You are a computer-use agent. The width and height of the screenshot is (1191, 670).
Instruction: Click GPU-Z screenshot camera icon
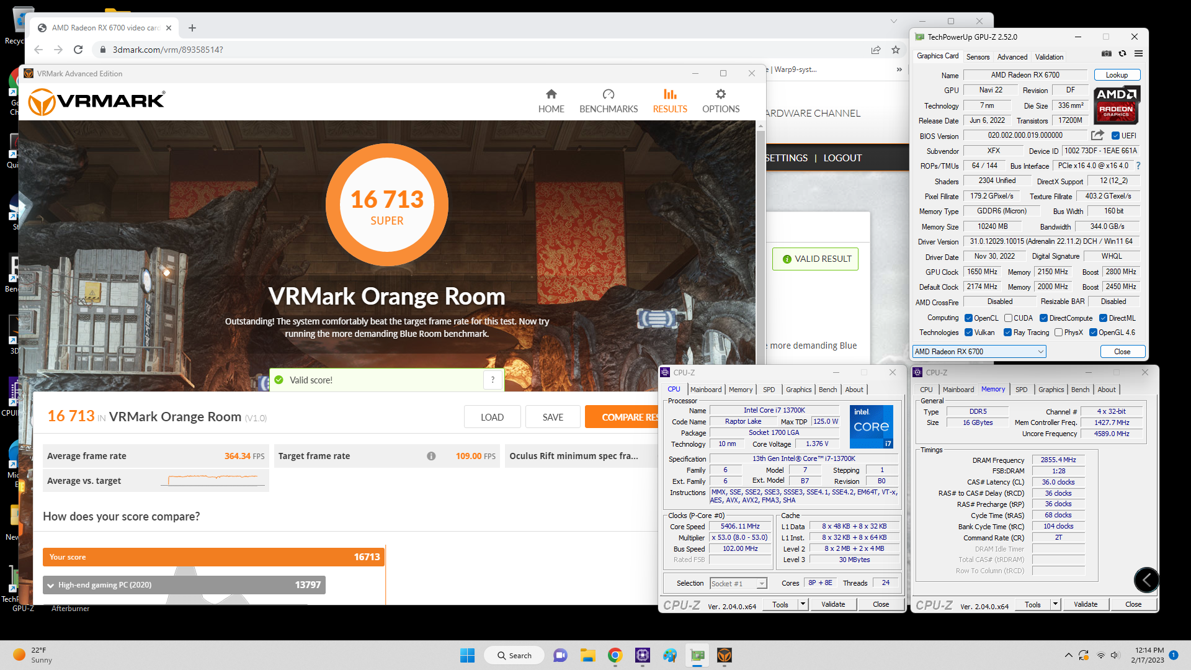(x=1107, y=54)
